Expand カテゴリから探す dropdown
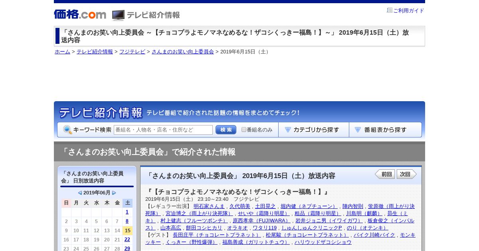This screenshot has height=251, width=479. tap(314, 130)
